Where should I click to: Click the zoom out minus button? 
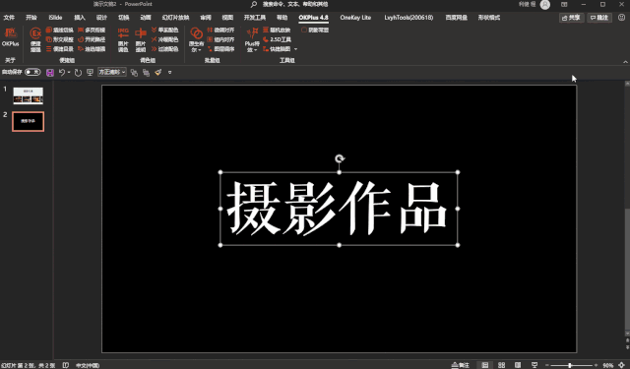(547, 365)
